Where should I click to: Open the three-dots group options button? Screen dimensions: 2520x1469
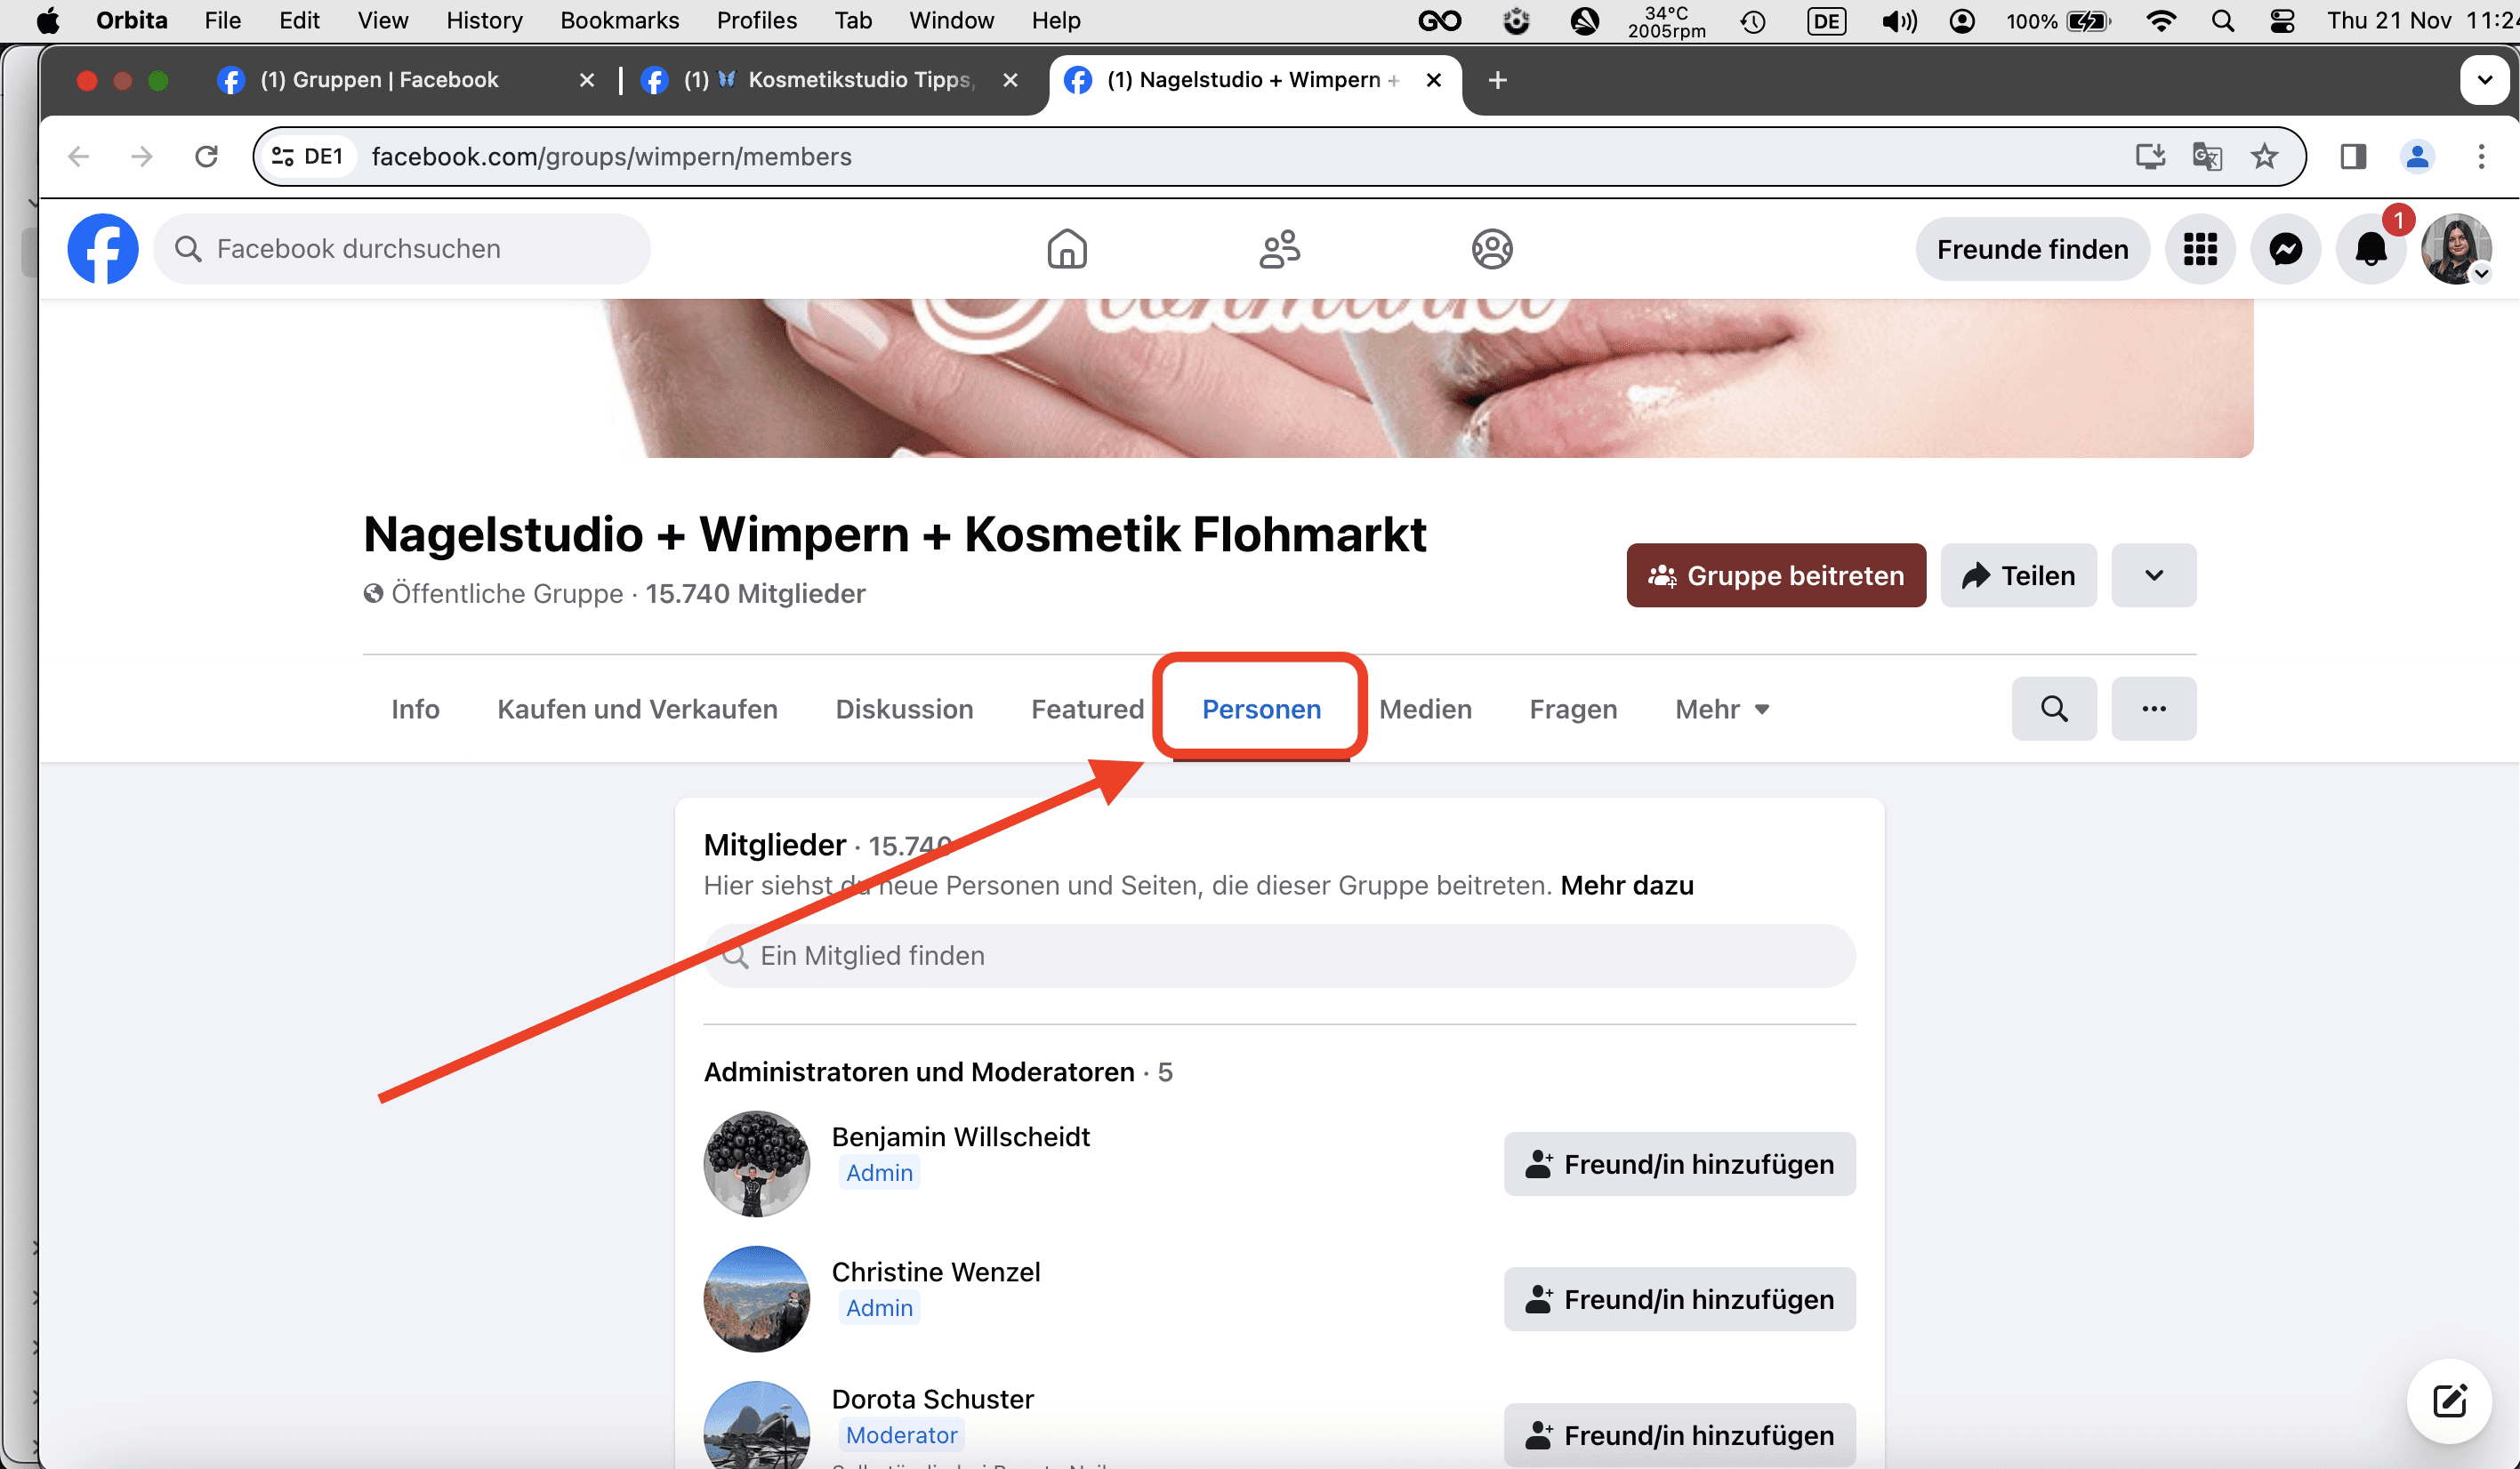point(2154,709)
